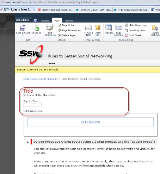
Task: Click the SSW logo
Action: click(x=31, y=55)
